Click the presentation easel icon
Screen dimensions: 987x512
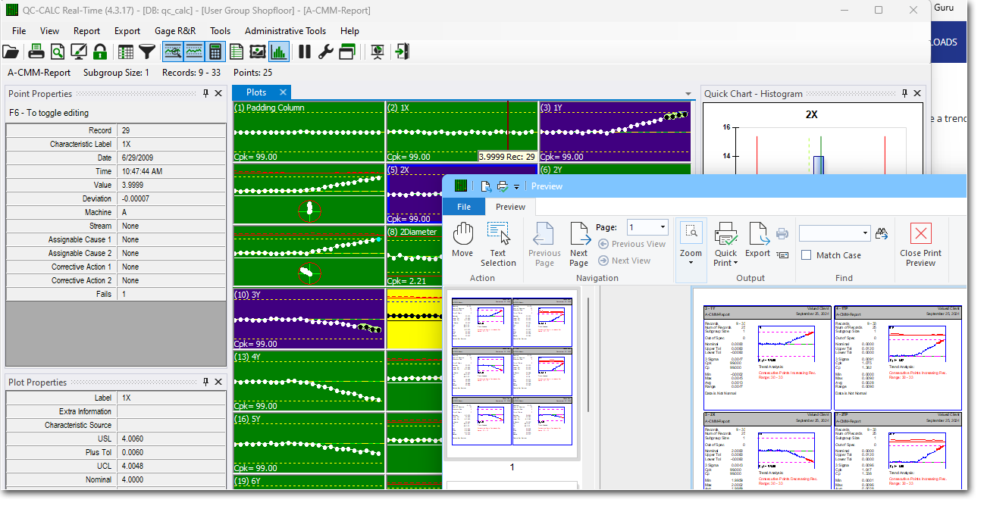point(377,52)
